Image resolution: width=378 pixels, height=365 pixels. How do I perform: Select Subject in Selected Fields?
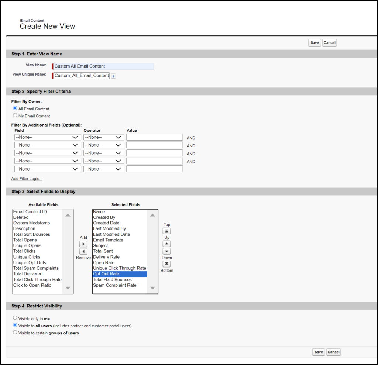(120, 246)
